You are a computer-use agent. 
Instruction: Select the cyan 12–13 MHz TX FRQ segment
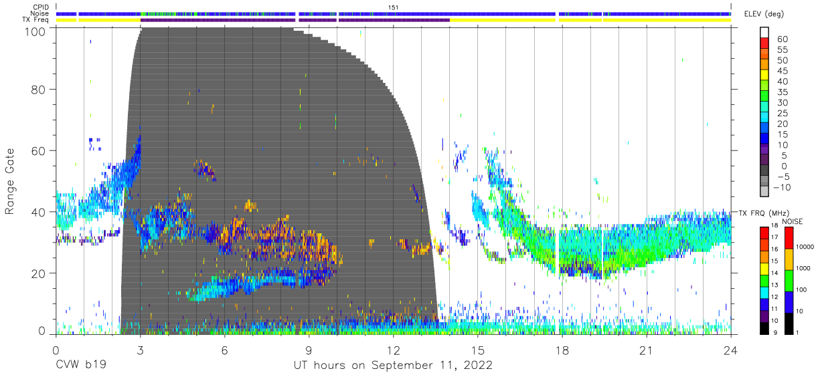pos(764,292)
